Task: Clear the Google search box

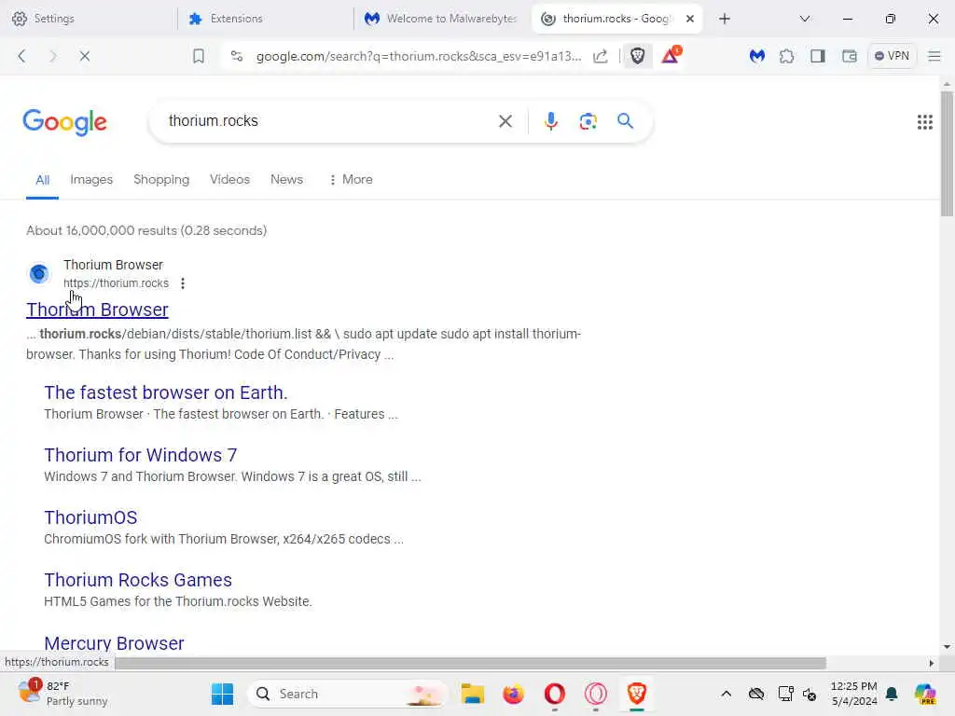Action: [x=505, y=121]
